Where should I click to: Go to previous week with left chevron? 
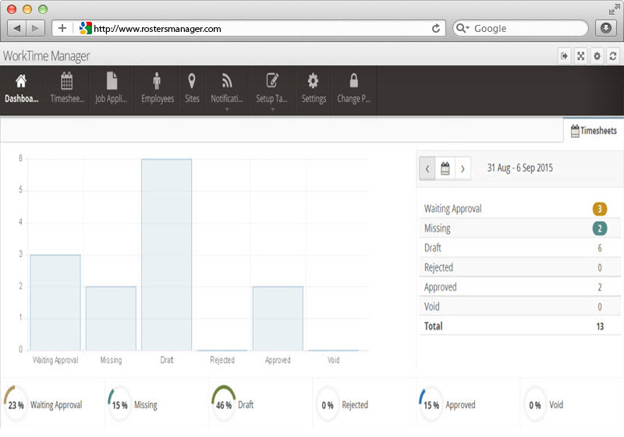(427, 168)
